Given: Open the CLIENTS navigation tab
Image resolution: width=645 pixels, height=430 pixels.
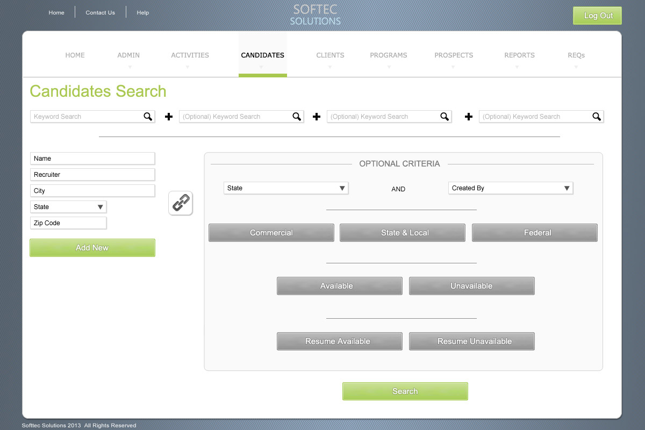Looking at the screenshot, I should [x=330, y=55].
